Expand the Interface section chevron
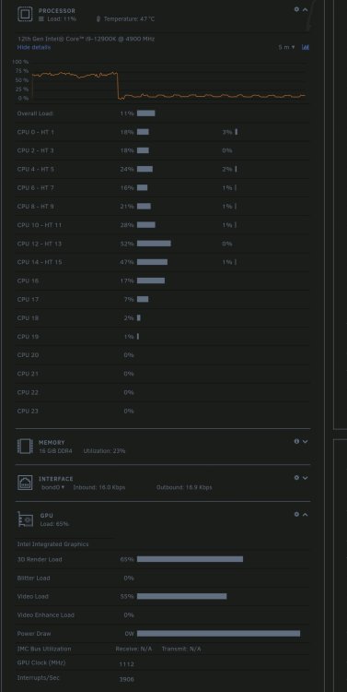 tap(305, 478)
